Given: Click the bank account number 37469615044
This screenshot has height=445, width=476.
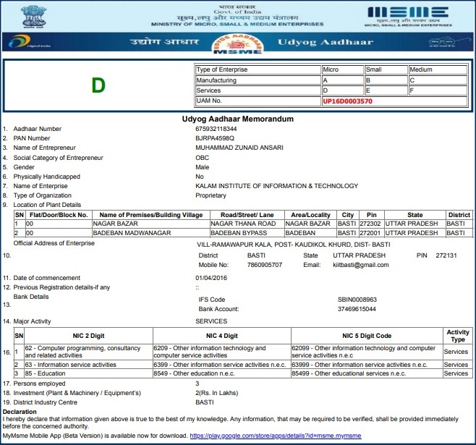Looking at the screenshot, I should tap(357, 308).
